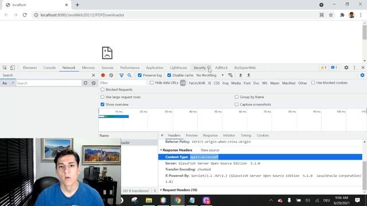This screenshot has width=367, height=206.
Task: Reload the page with the refresh icon
Action: 25,15
